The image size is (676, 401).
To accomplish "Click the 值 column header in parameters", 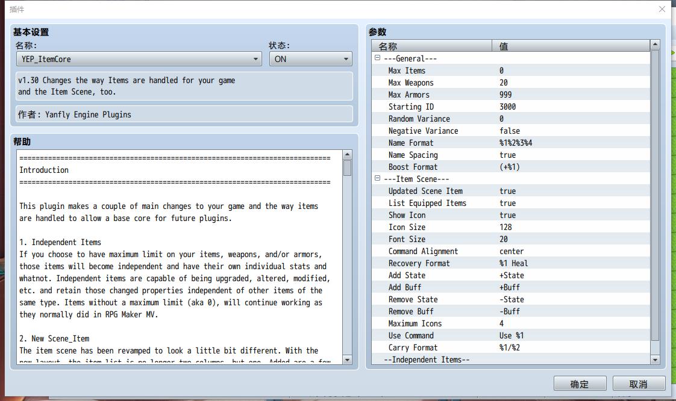I will coord(571,46).
